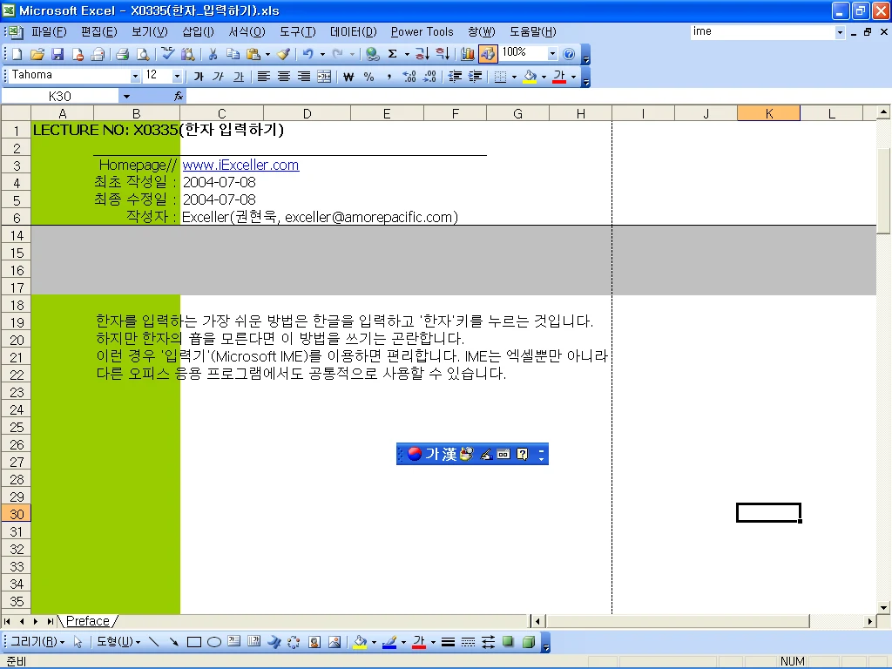Open the IME Pad tool
Viewport: 892px width, 669px height.
point(467,454)
